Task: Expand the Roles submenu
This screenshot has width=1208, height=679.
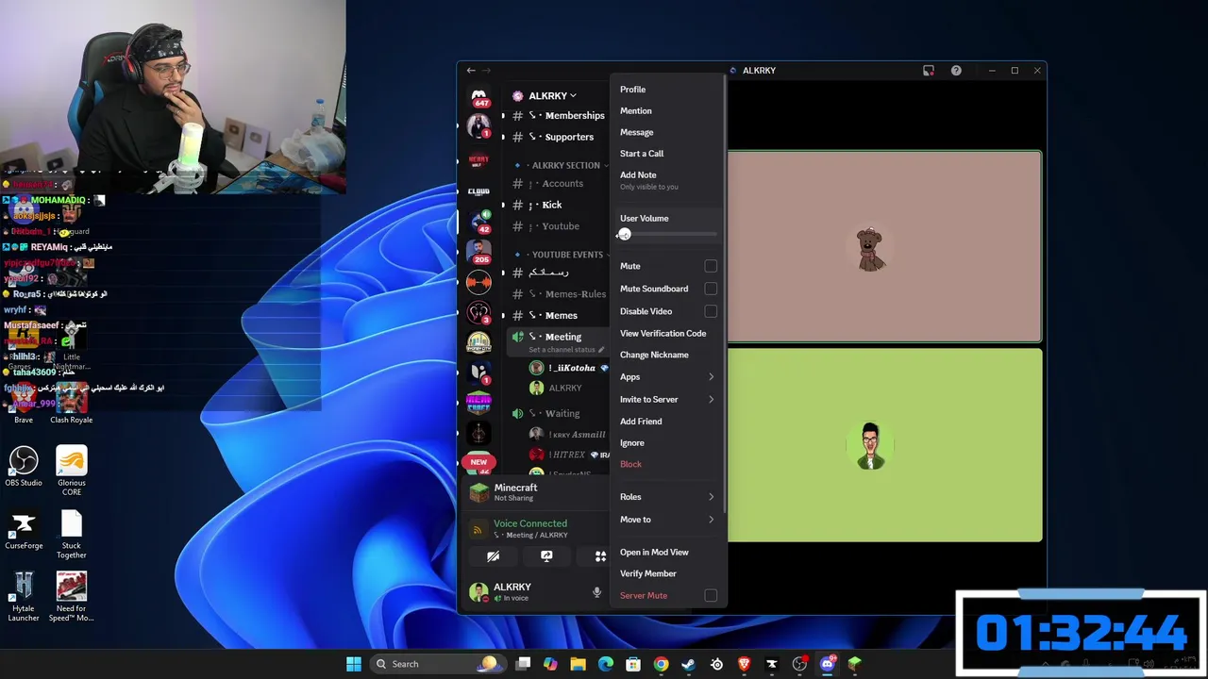Action: pyautogui.click(x=668, y=497)
